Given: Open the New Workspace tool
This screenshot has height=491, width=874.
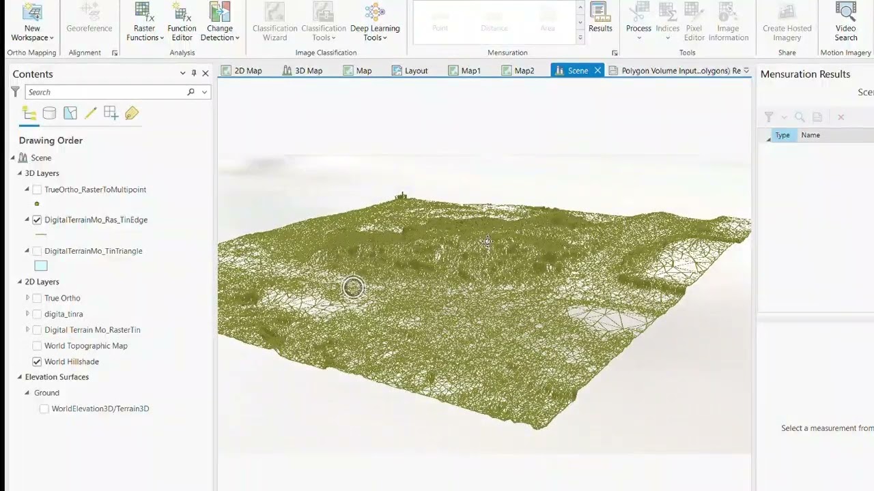Looking at the screenshot, I should tap(32, 23).
